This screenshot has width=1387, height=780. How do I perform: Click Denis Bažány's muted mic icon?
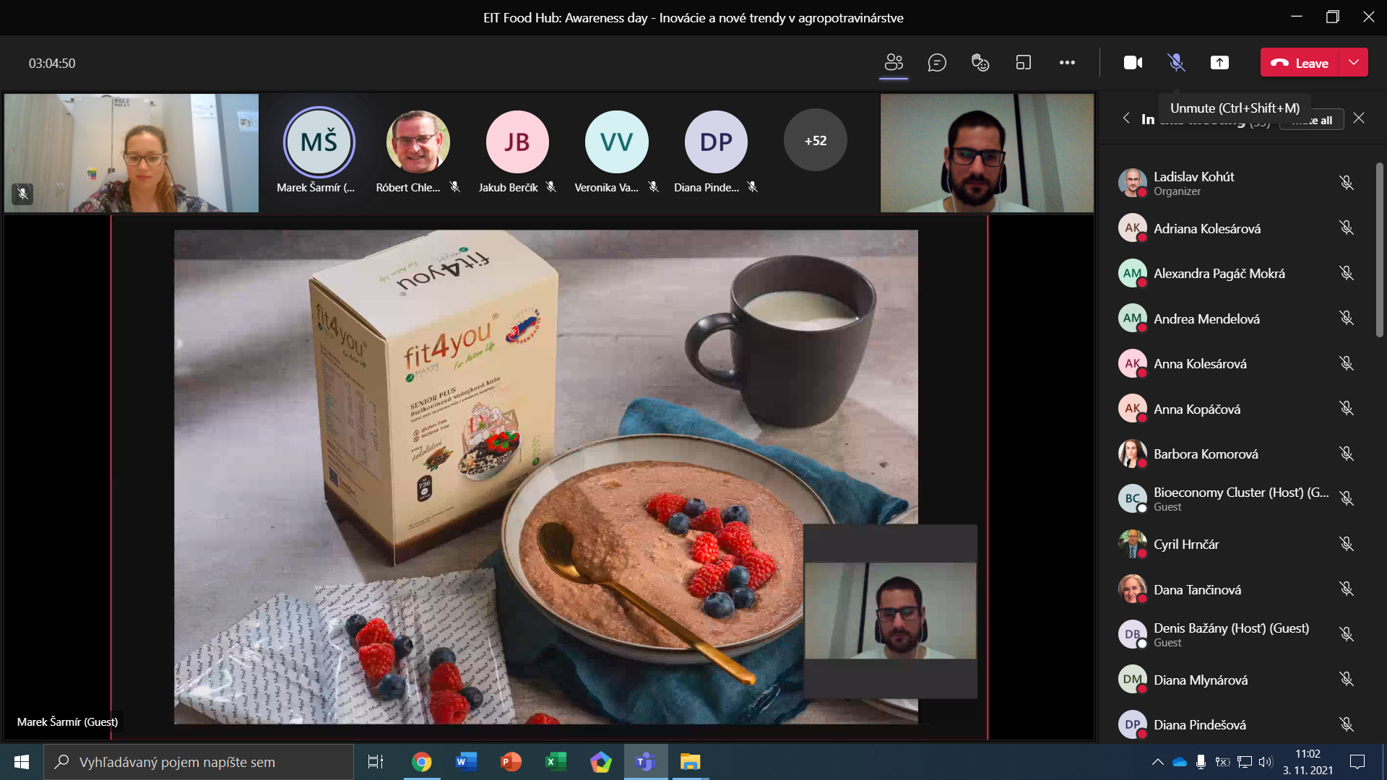1347,634
